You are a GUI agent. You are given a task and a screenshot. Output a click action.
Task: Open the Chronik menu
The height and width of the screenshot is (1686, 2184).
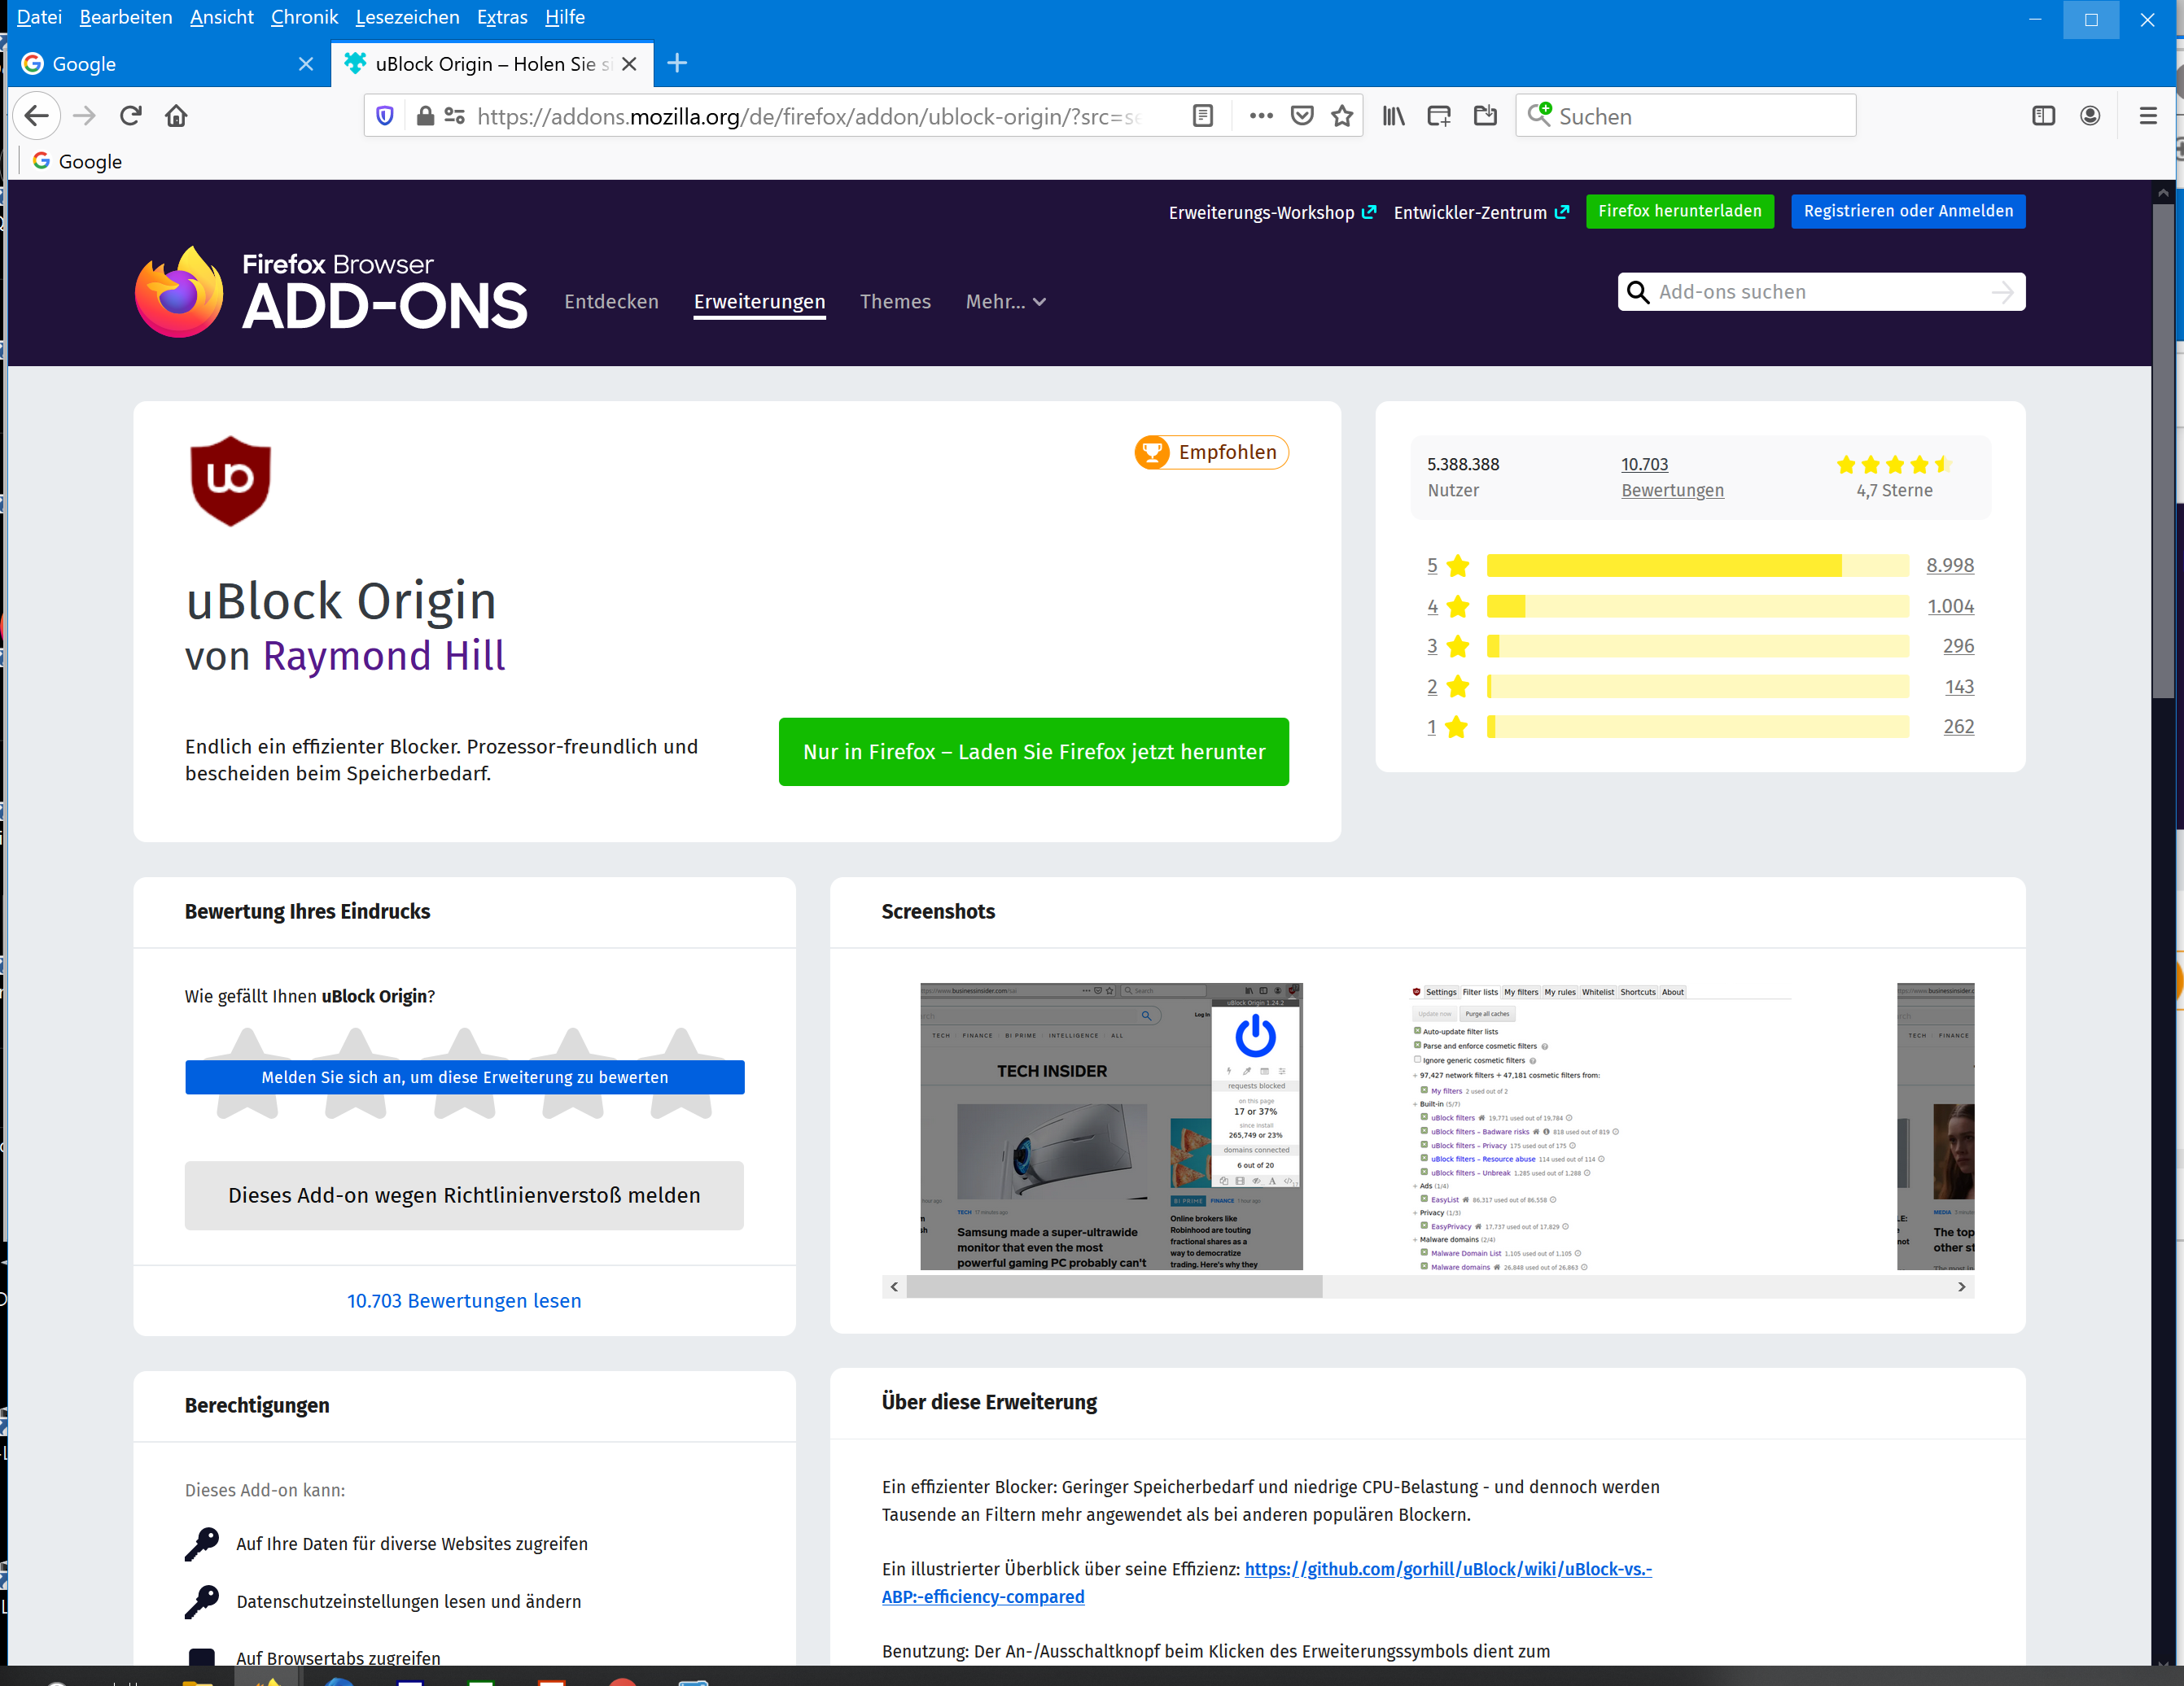tap(304, 17)
